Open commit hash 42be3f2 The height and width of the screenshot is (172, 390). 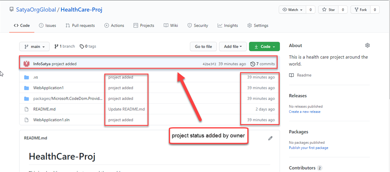coord(209,64)
